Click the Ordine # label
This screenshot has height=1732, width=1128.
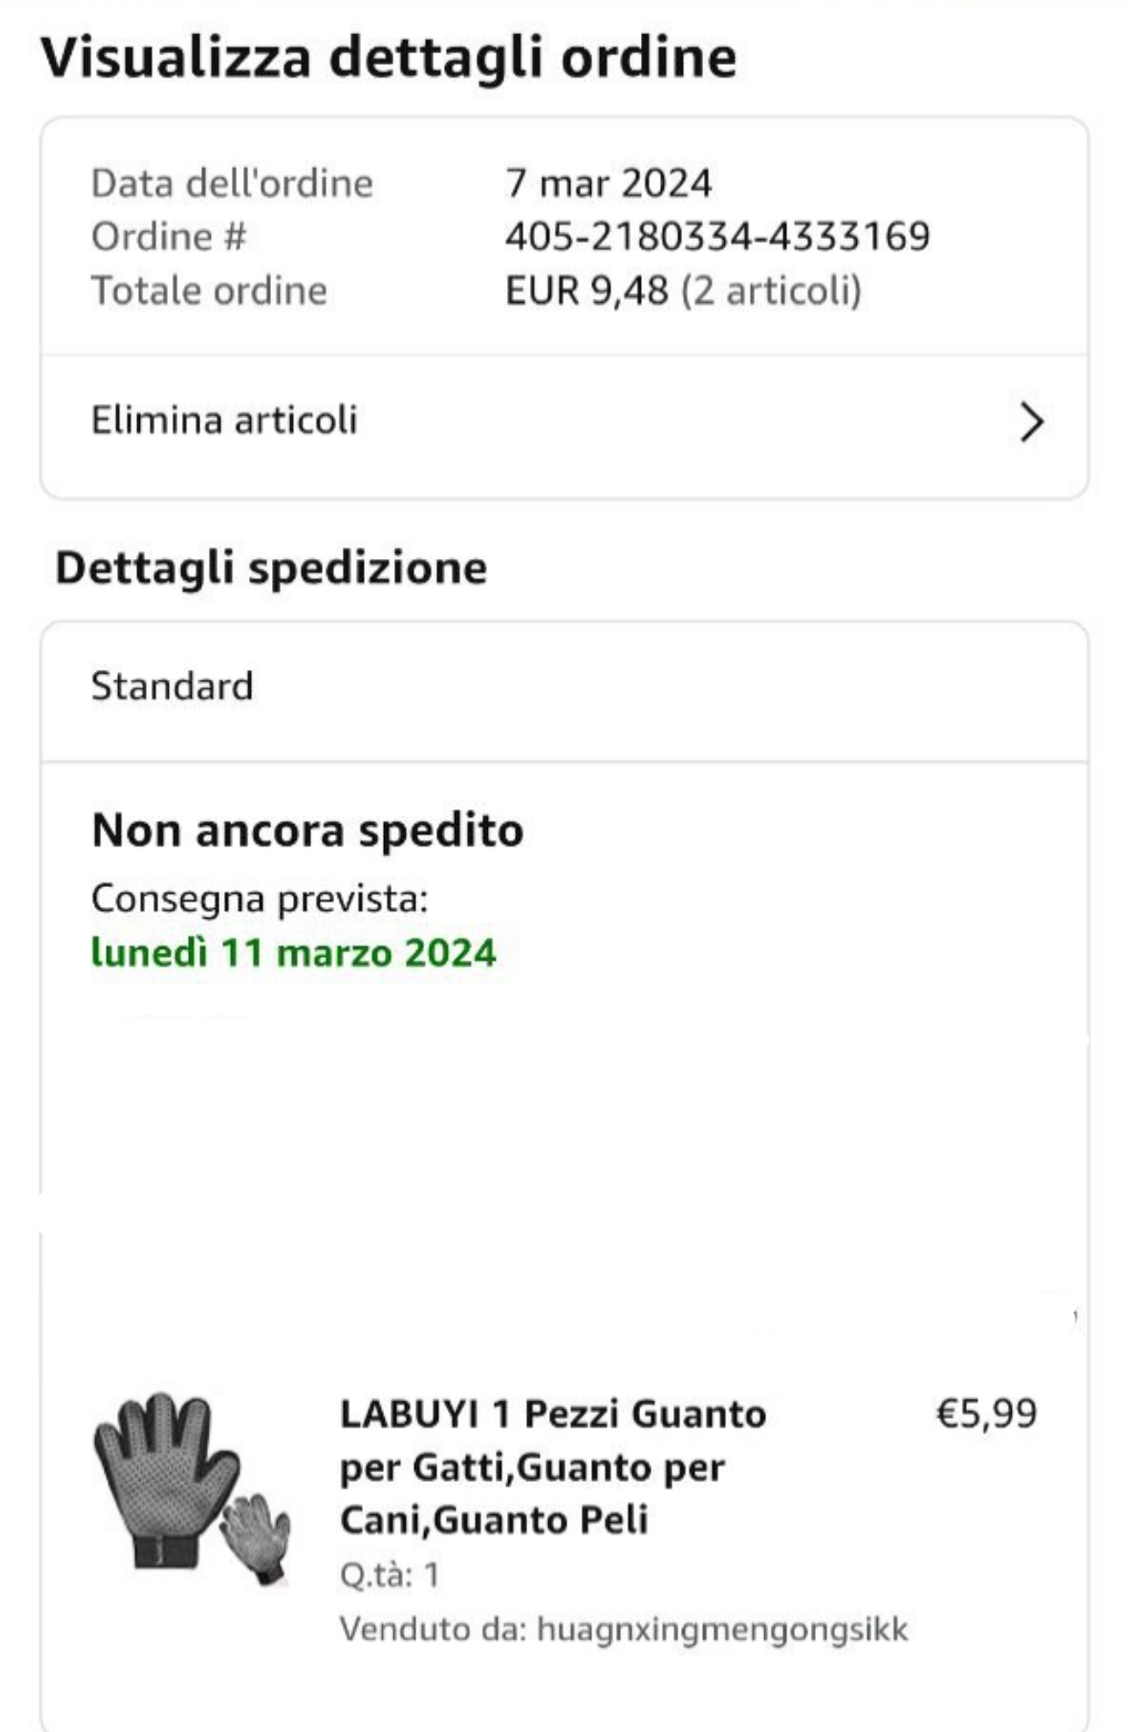(169, 236)
